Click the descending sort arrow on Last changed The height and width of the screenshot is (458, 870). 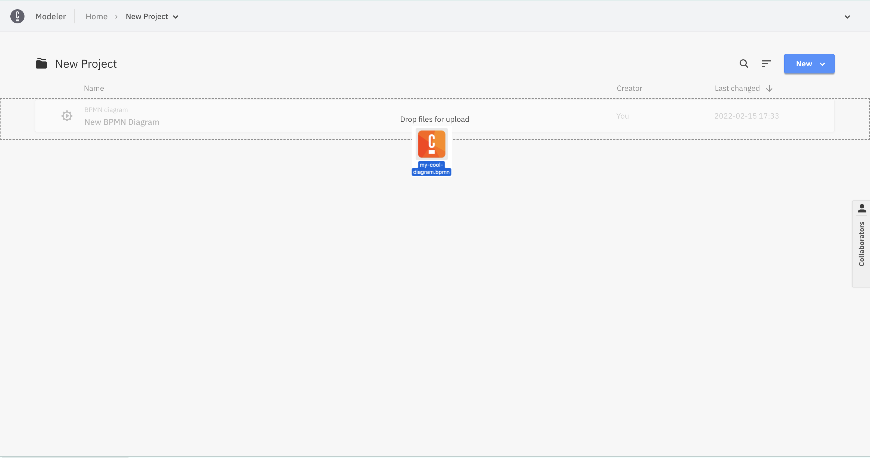tap(770, 88)
